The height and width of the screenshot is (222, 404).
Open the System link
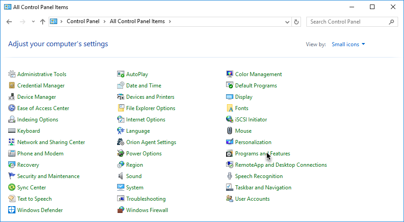pos(134,187)
